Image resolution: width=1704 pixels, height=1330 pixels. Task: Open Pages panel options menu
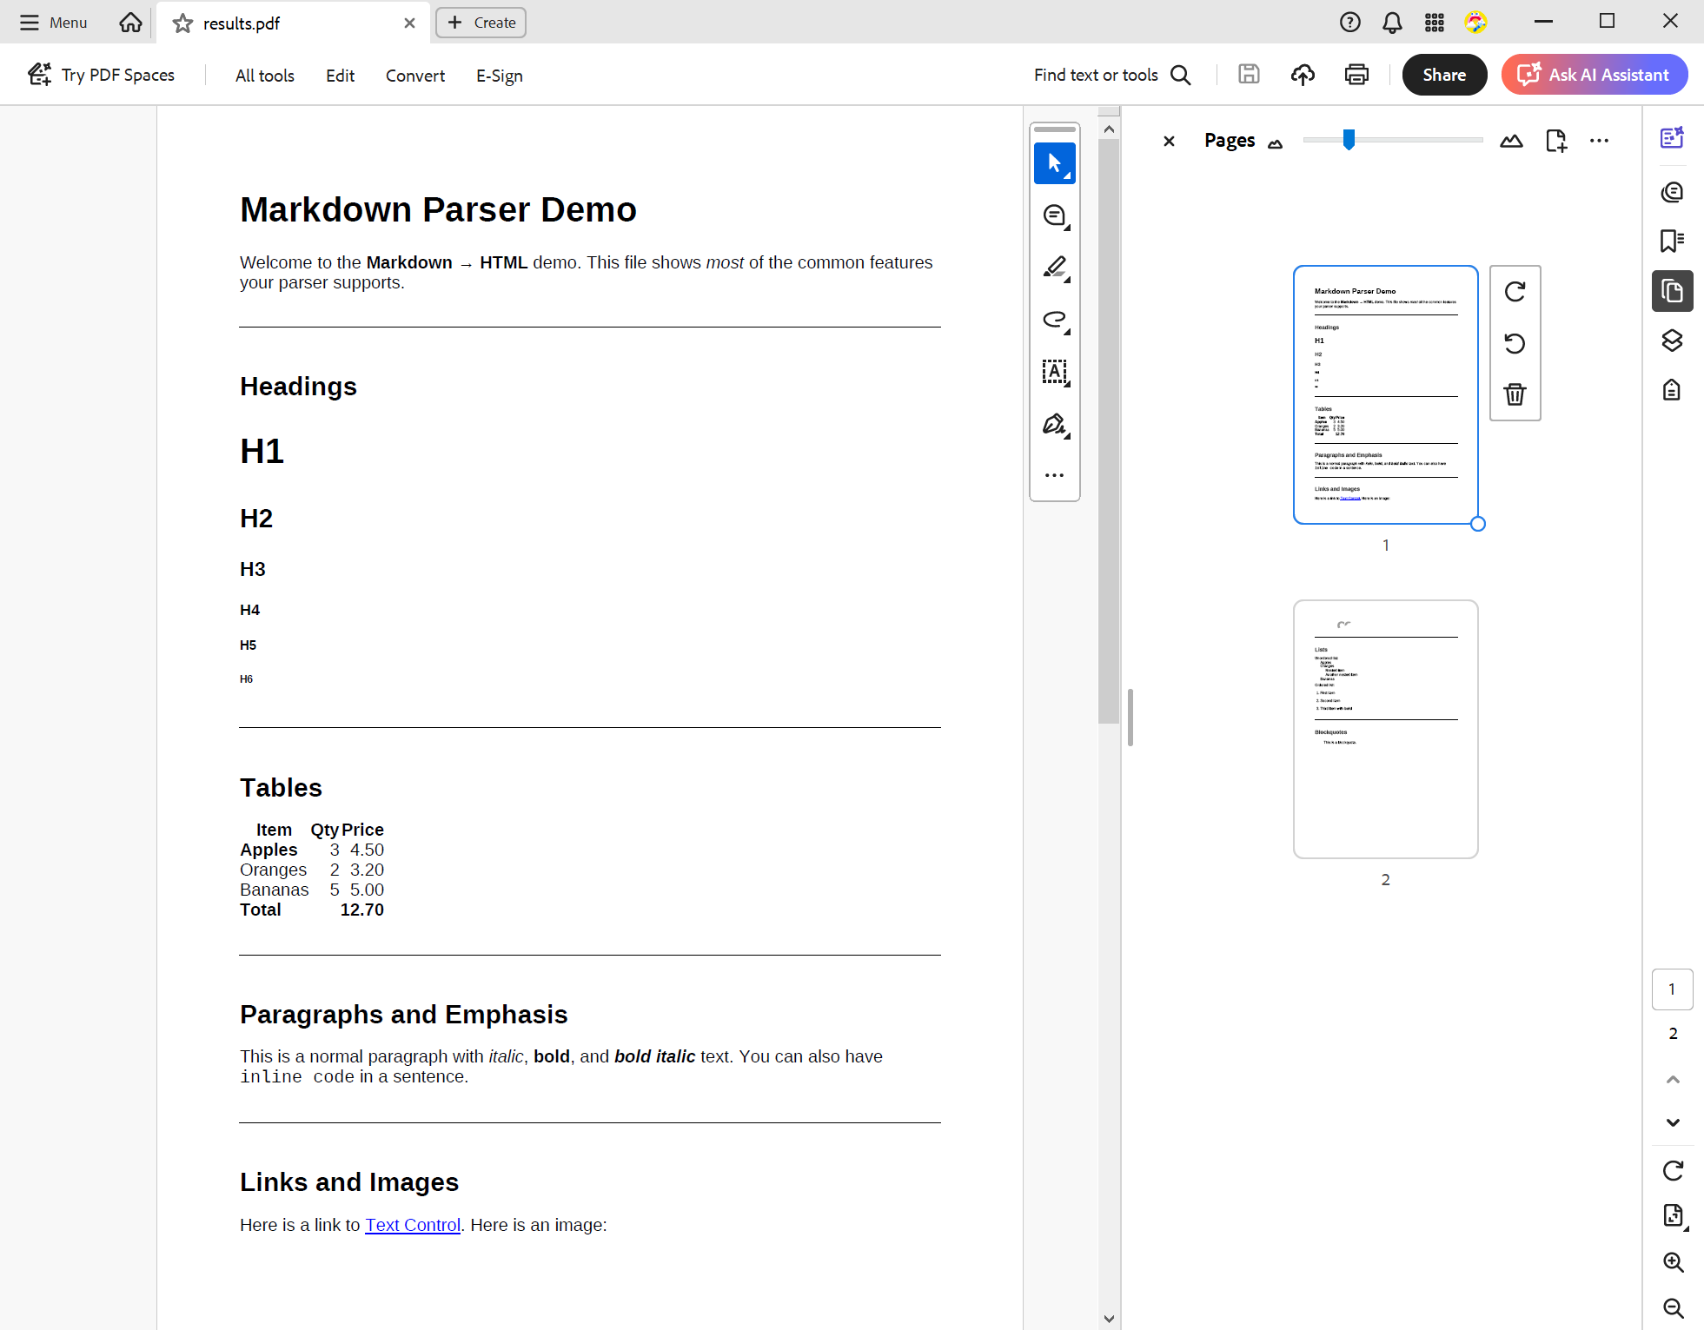(1599, 140)
